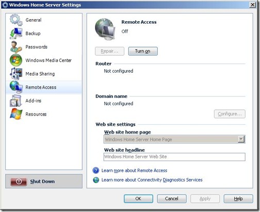Expand the Web site home page dropdown
The height and width of the screenshot is (212, 260).
click(241, 139)
